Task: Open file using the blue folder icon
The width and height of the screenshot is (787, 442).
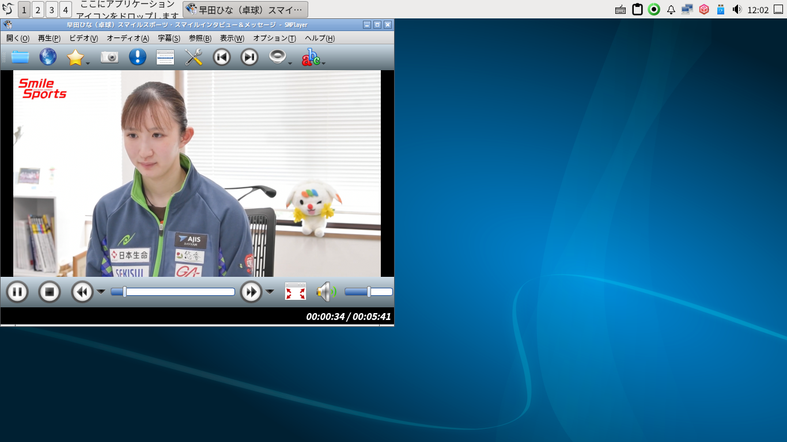Action: pos(20,57)
